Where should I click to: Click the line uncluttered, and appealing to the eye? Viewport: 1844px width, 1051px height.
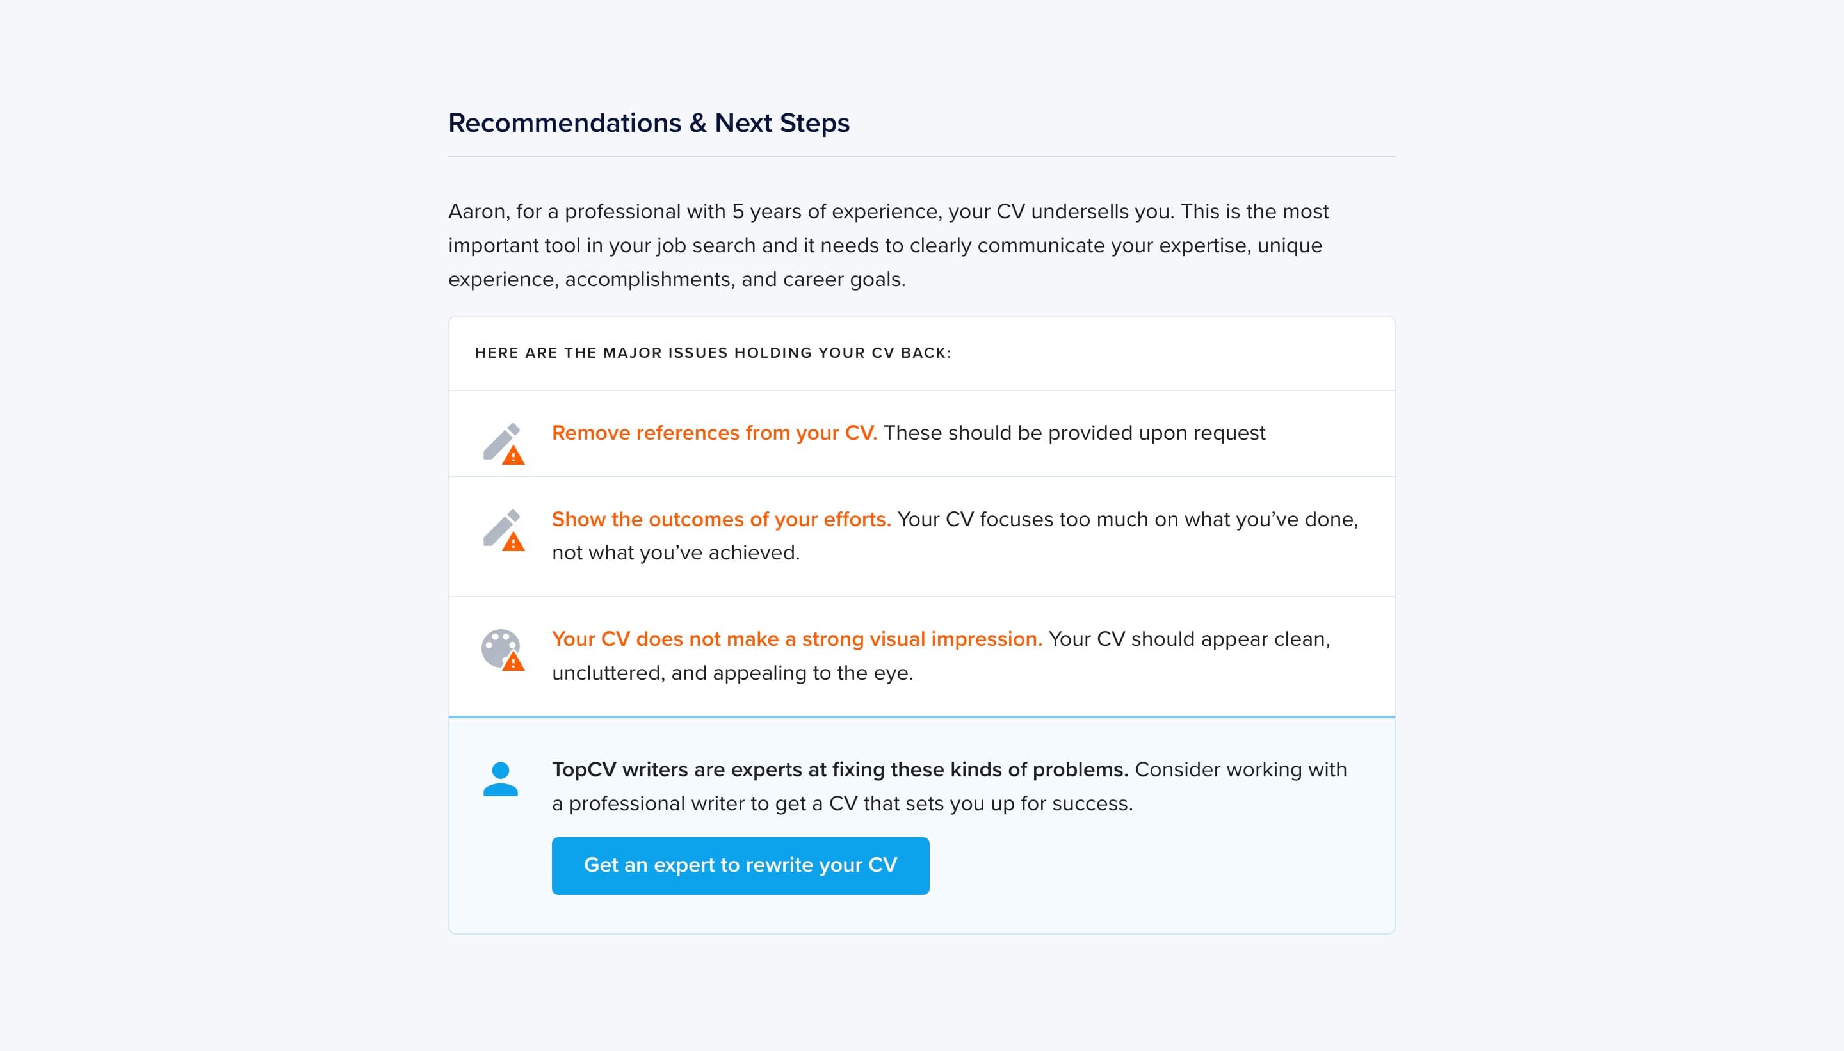[732, 673]
